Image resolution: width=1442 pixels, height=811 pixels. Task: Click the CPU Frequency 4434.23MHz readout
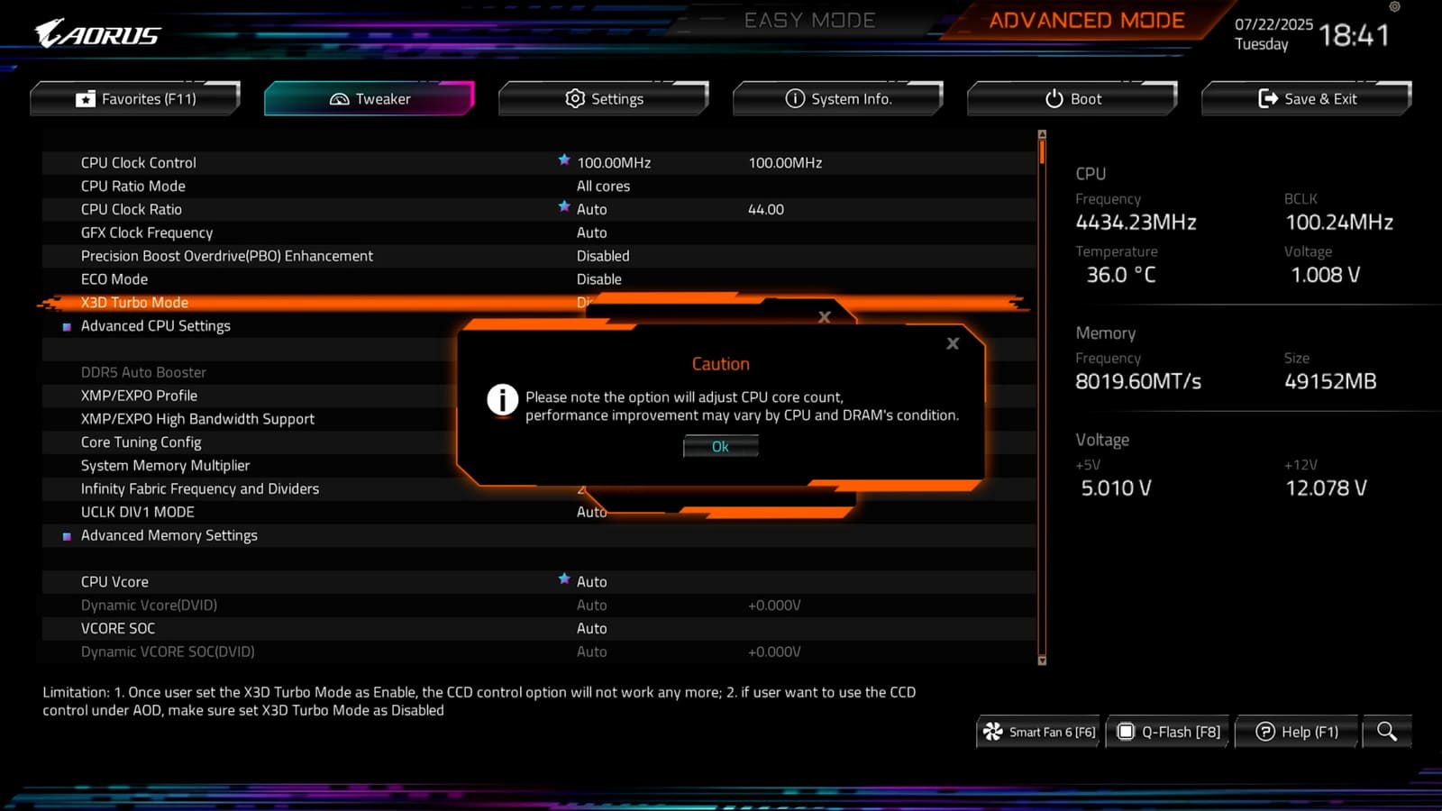(x=1136, y=222)
